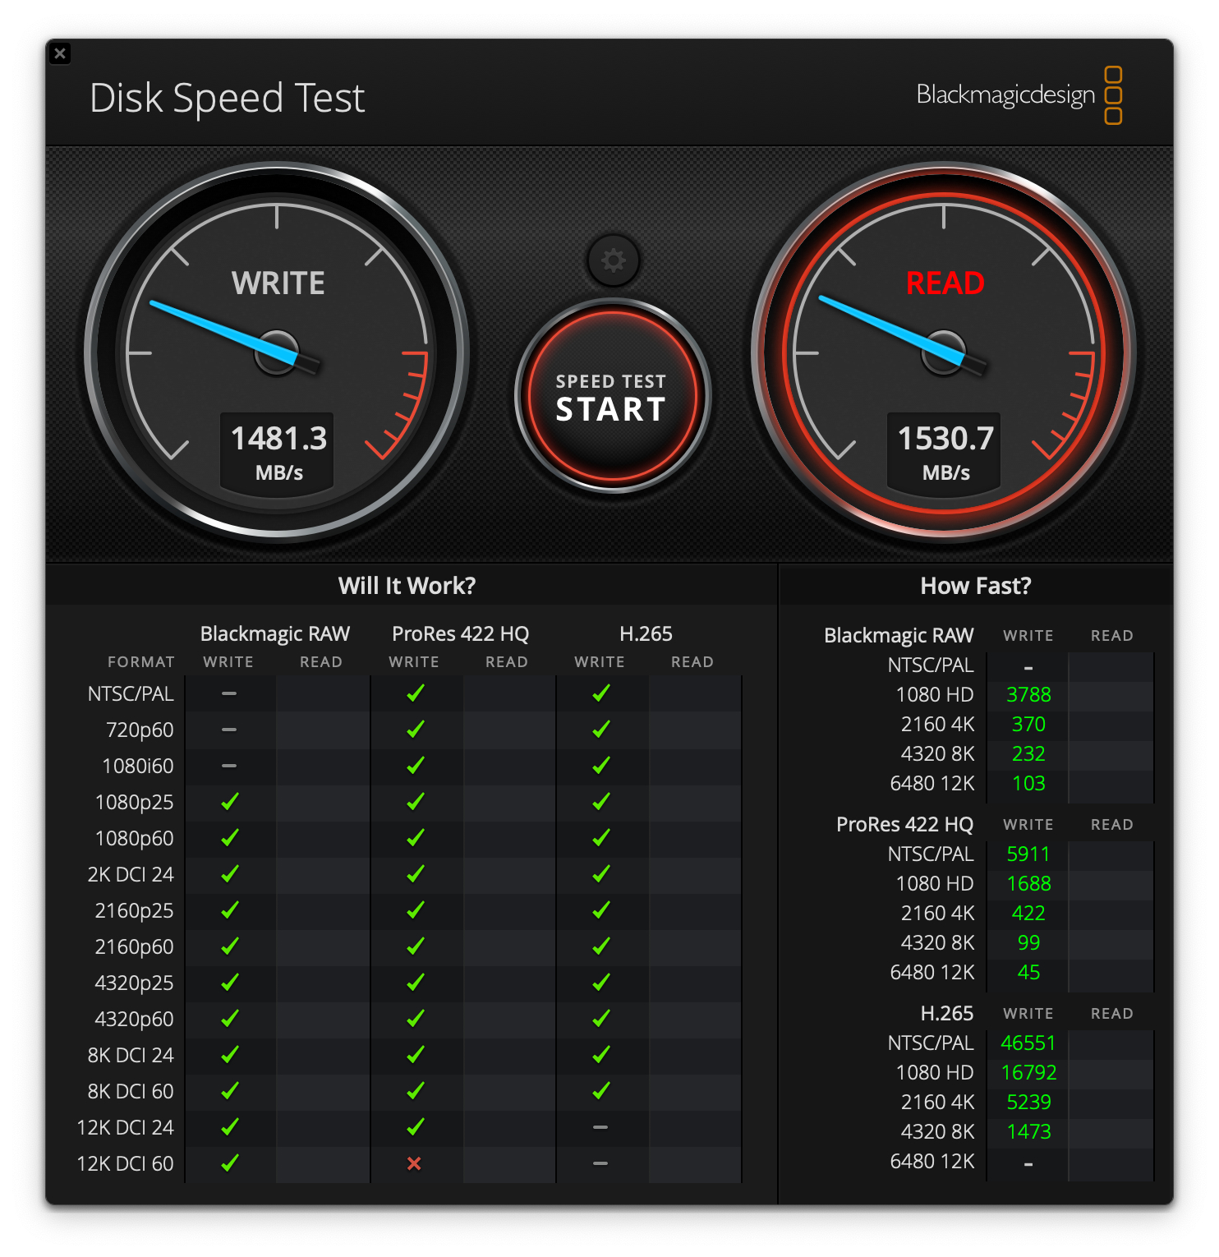Click the 422 value for ProRes 2160 4K
This screenshot has width=1219, height=1257.
click(1028, 914)
